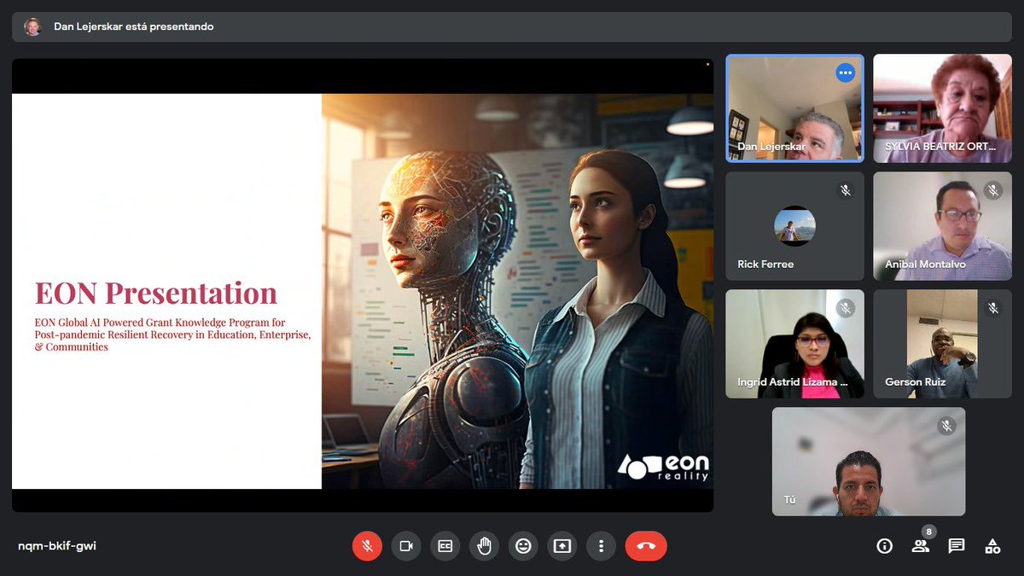Screen dimensions: 1024x576
Task: Turn off the camera
Action: pyautogui.click(x=406, y=546)
